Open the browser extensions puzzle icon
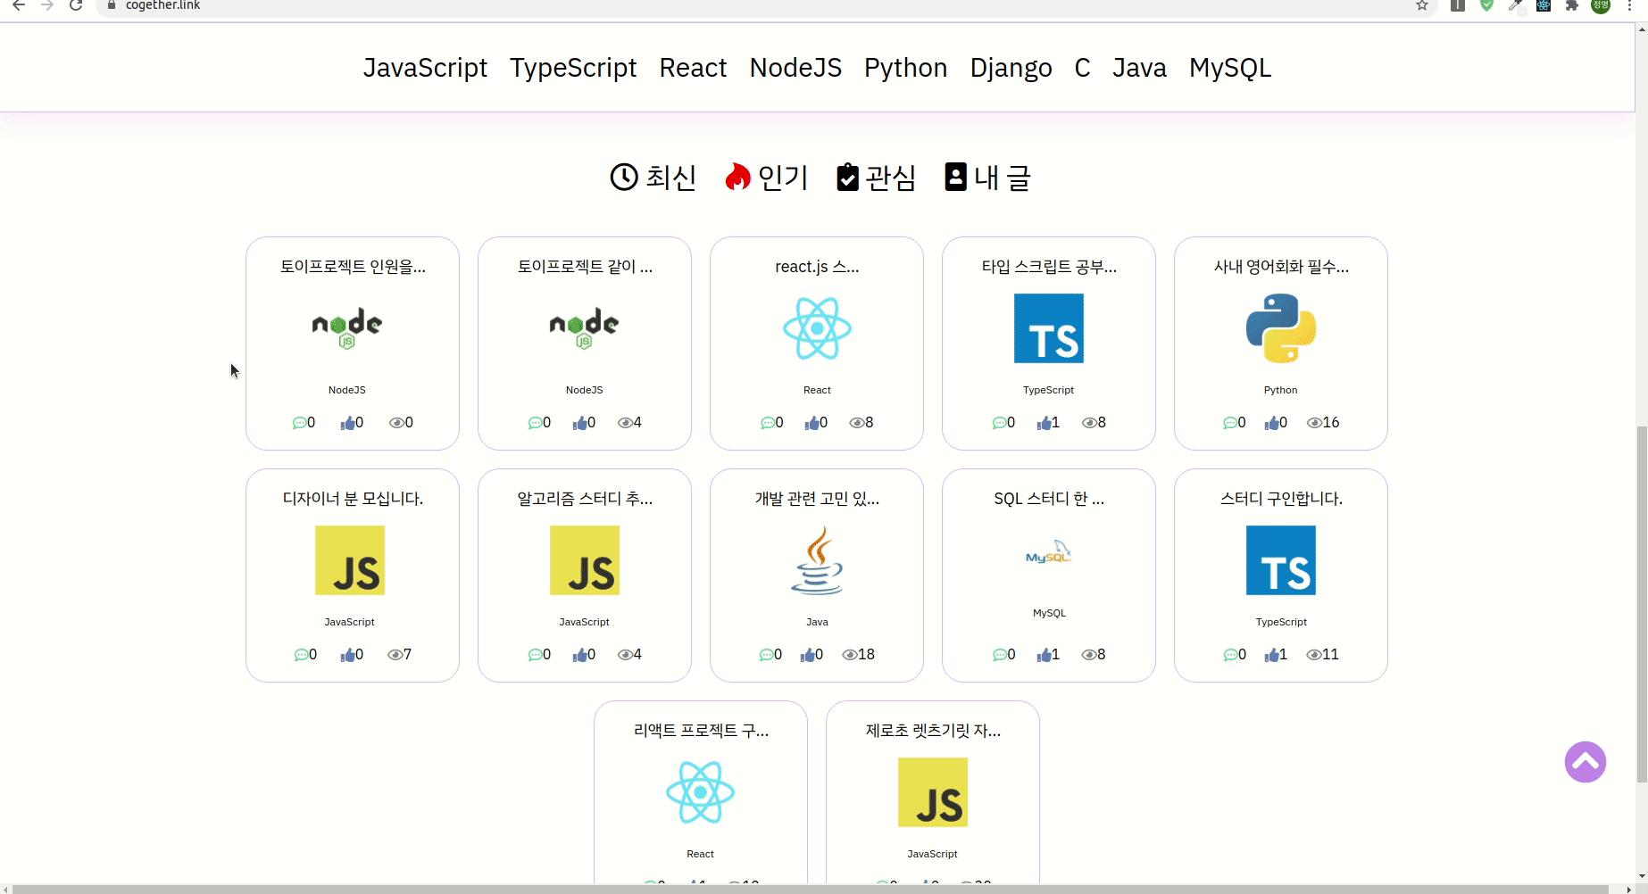Image resolution: width=1648 pixels, height=894 pixels. tap(1572, 5)
